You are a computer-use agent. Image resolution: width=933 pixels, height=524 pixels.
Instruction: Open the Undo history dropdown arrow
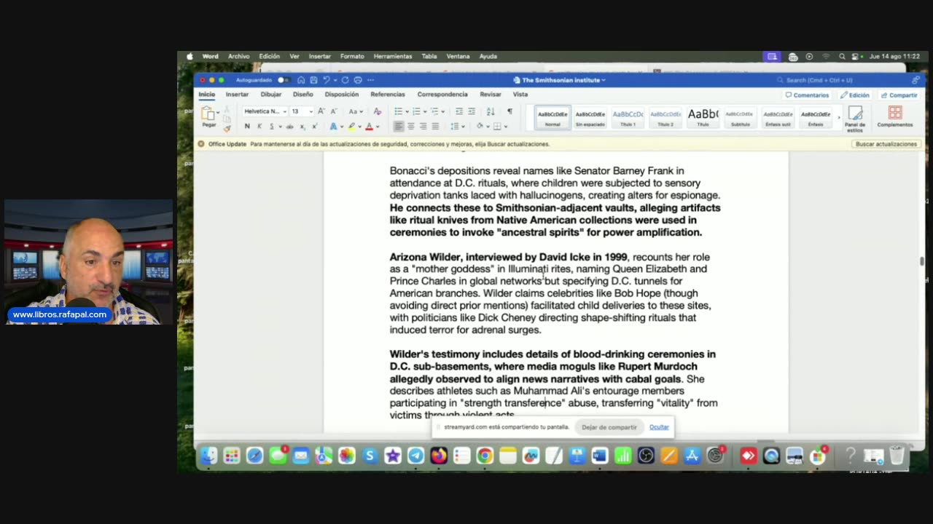pos(335,80)
